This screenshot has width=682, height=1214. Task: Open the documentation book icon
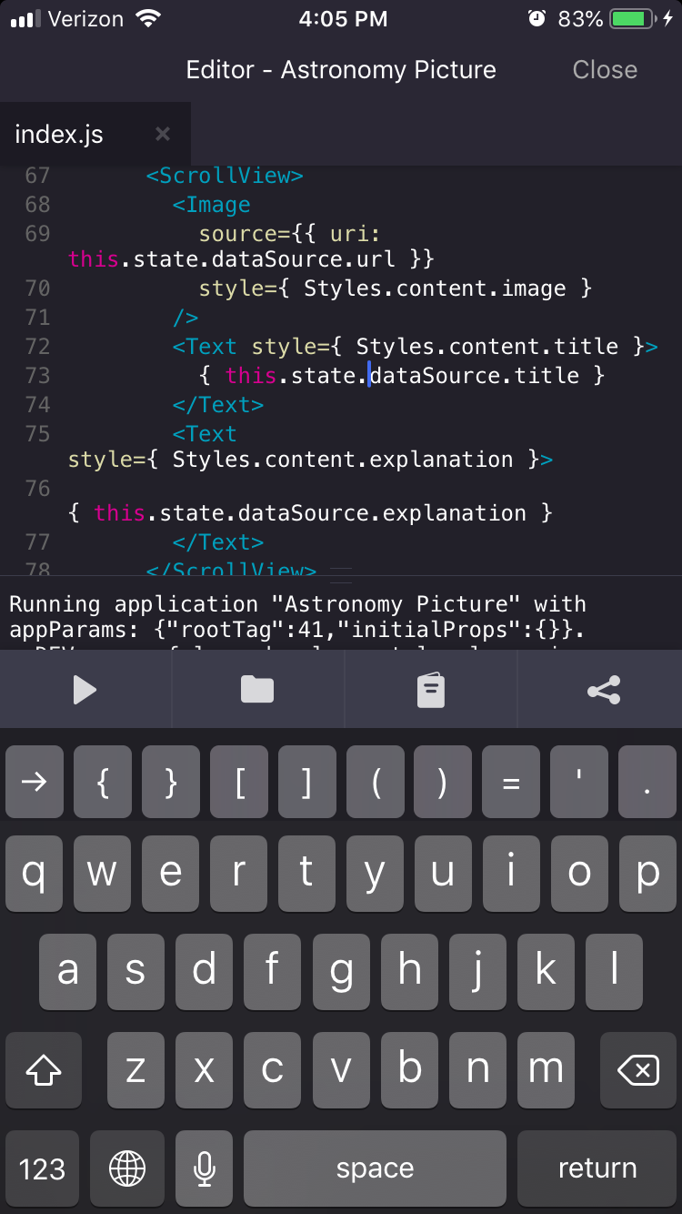click(x=431, y=690)
